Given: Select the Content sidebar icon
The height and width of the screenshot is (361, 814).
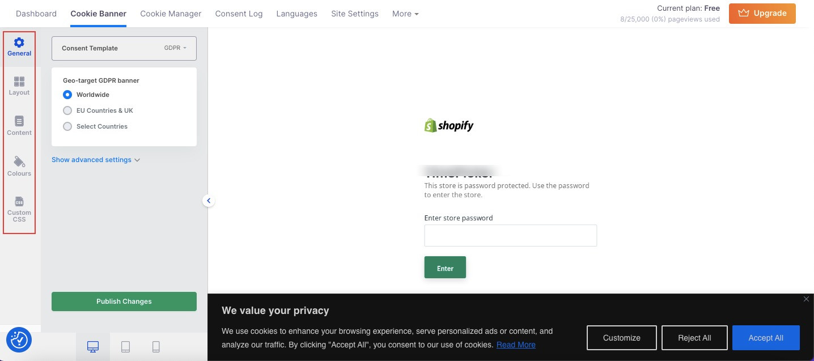Looking at the screenshot, I should click(x=19, y=121).
